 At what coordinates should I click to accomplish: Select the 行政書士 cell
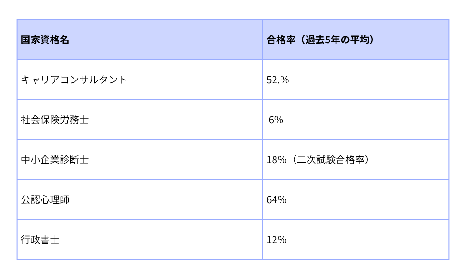[x=41, y=240]
